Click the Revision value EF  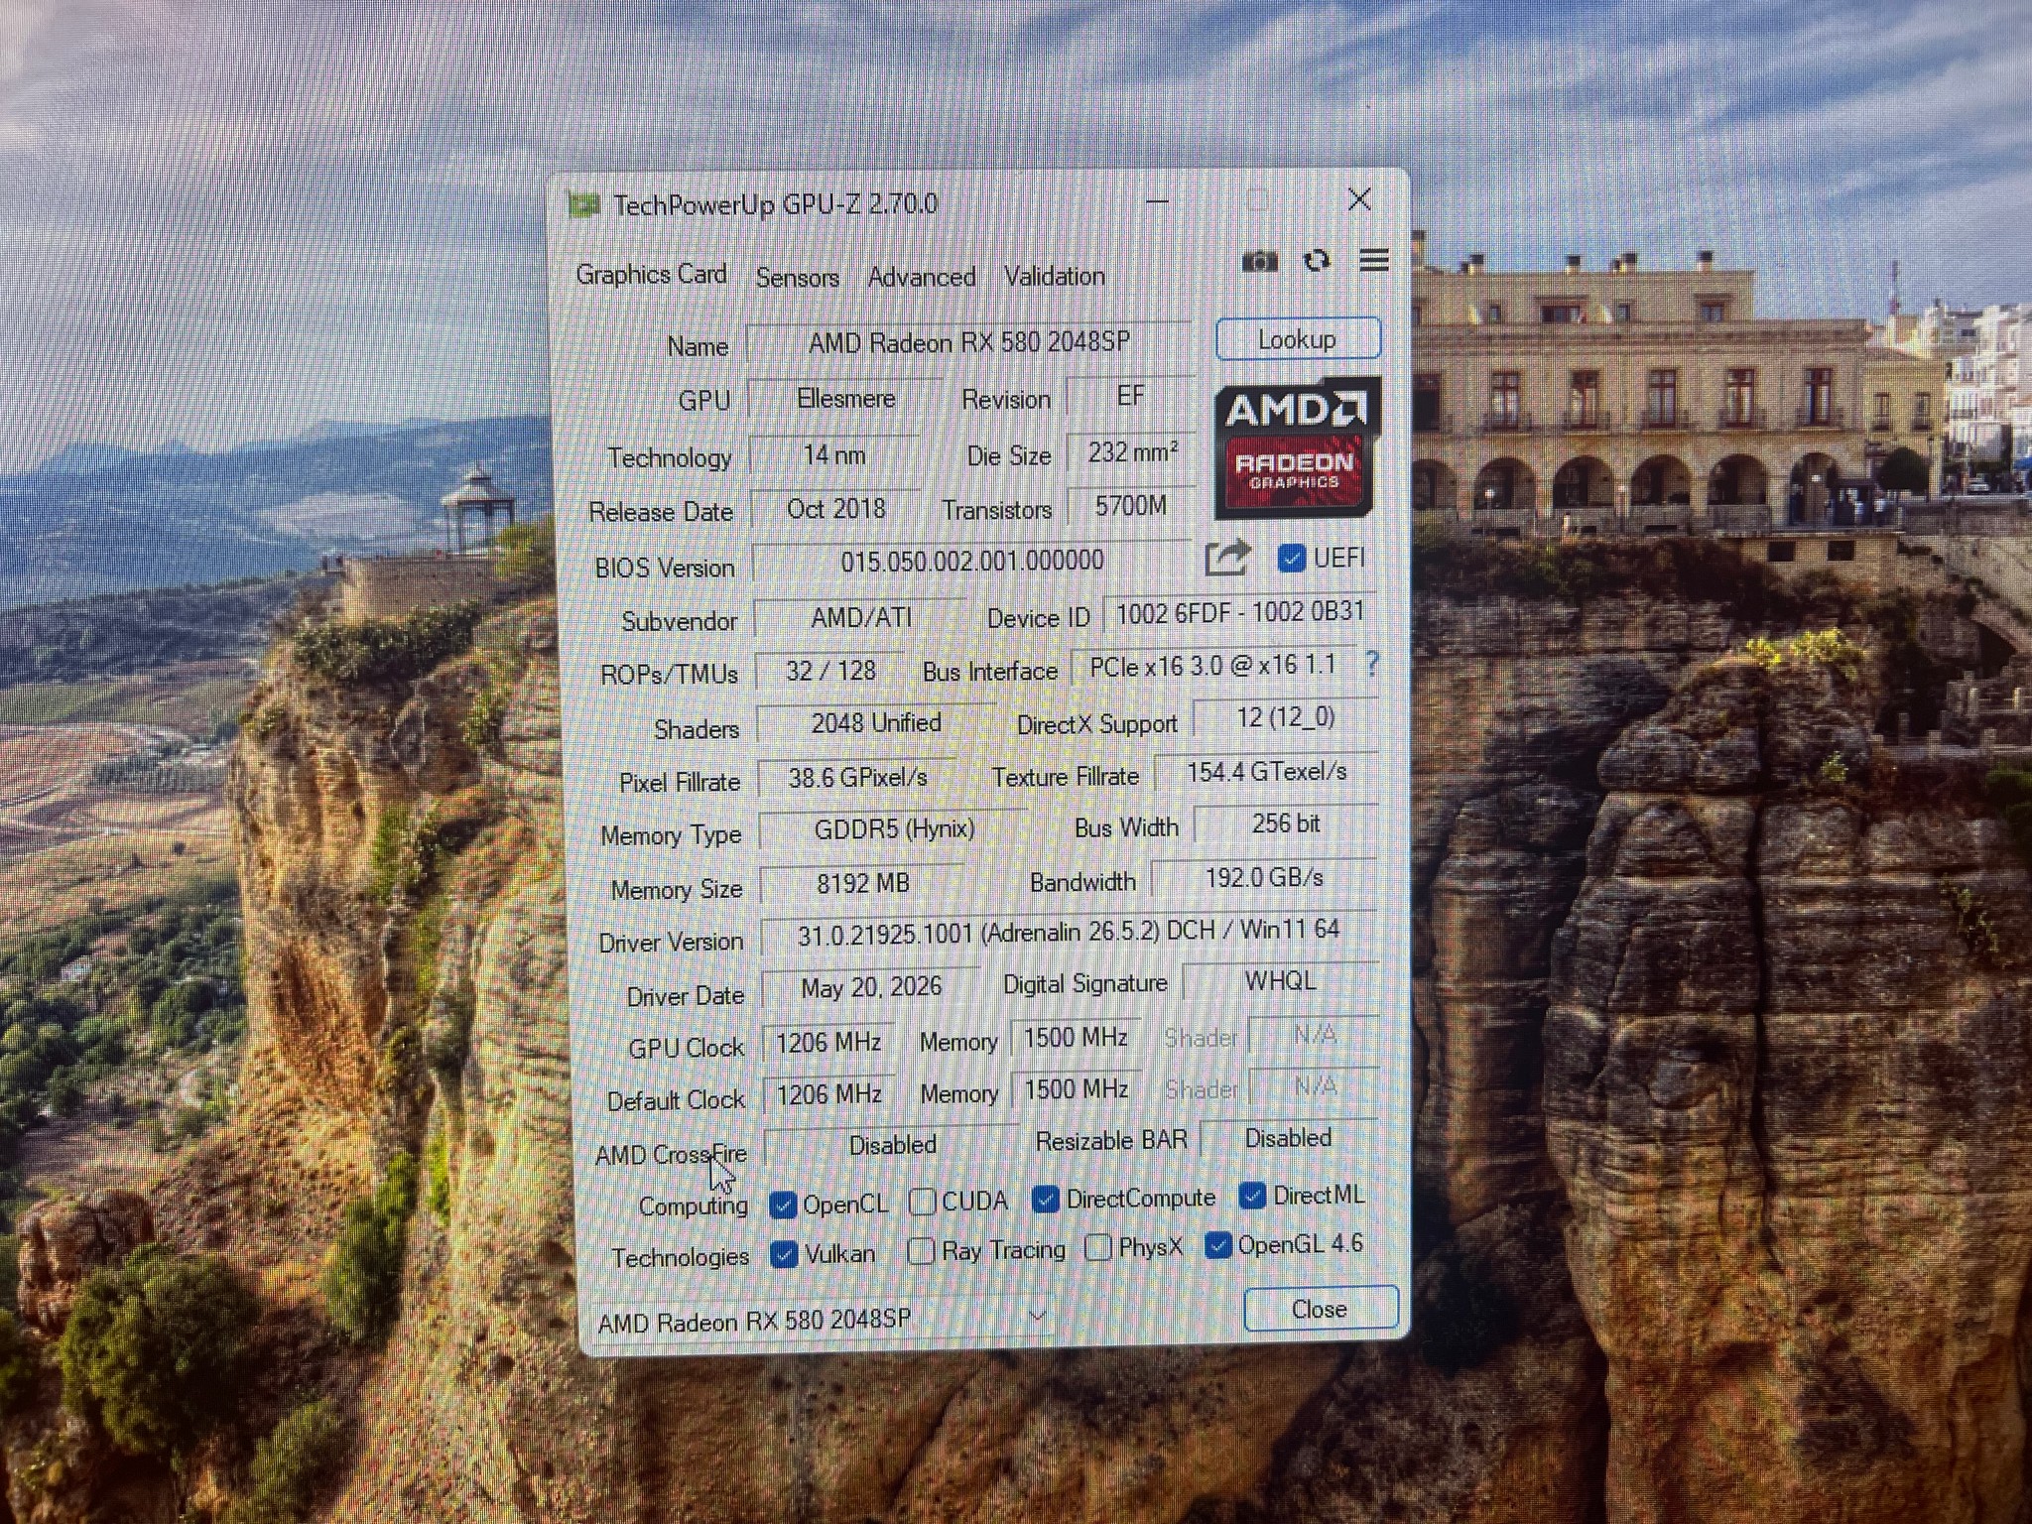1130,396
